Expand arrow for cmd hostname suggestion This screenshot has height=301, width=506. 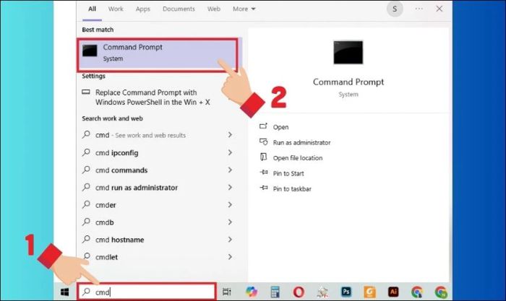(x=230, y=239)
